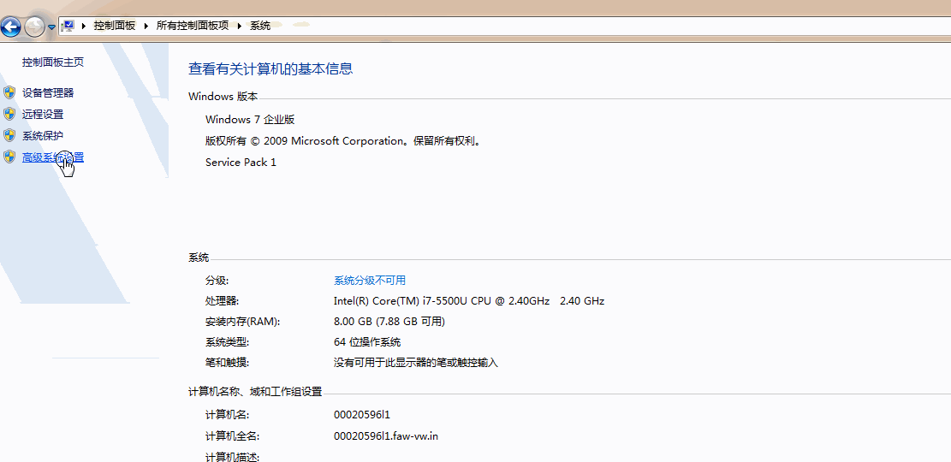Open 远程设置 link
Viewport: 951px width, 462px height.
coord(43,114)
